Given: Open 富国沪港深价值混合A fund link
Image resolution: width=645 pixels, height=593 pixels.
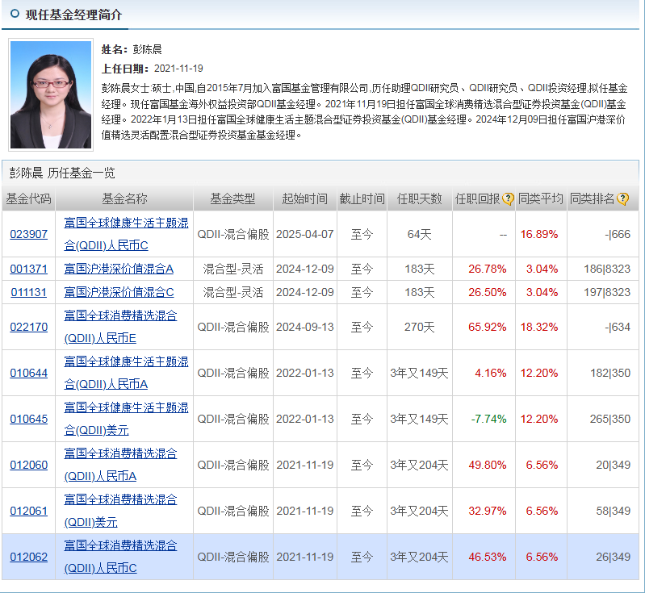Looking at the screenshot, I should tap(119, 269).
